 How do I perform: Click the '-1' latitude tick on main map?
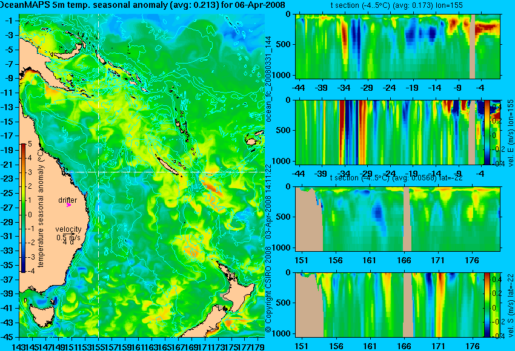coord(8,21)
